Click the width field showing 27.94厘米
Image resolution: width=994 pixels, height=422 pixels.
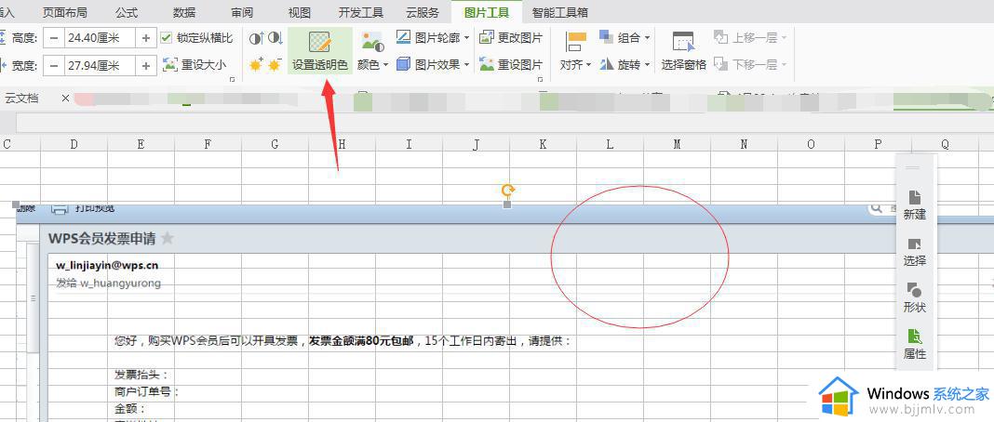point(100,65)
